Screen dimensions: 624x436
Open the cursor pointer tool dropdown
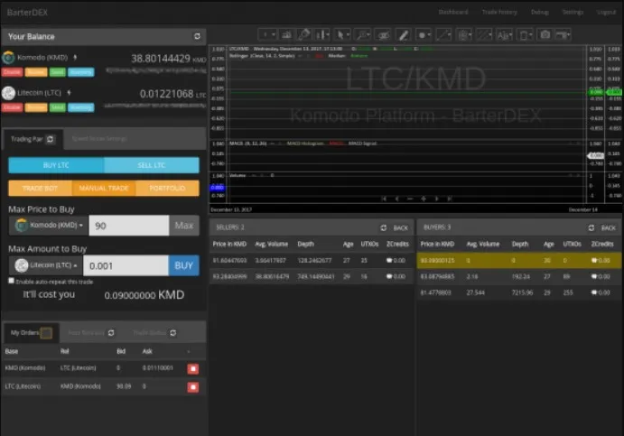point(342,35)
